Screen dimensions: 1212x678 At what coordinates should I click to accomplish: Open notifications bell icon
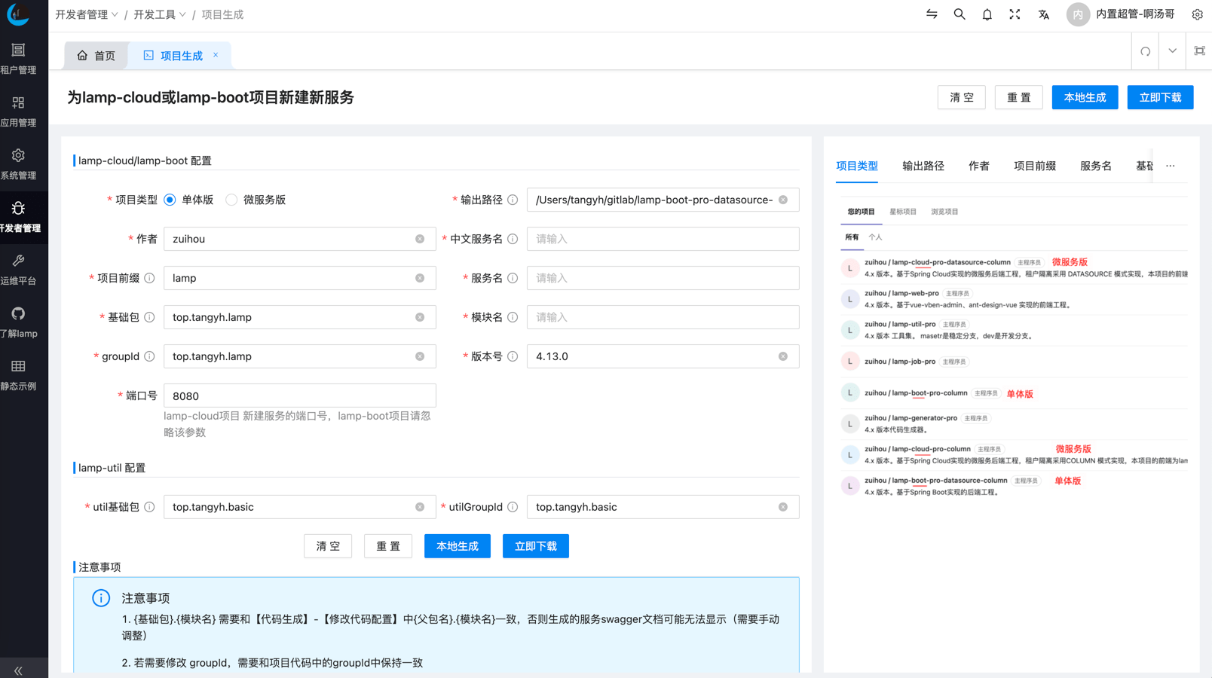click(x=987, y=14)
